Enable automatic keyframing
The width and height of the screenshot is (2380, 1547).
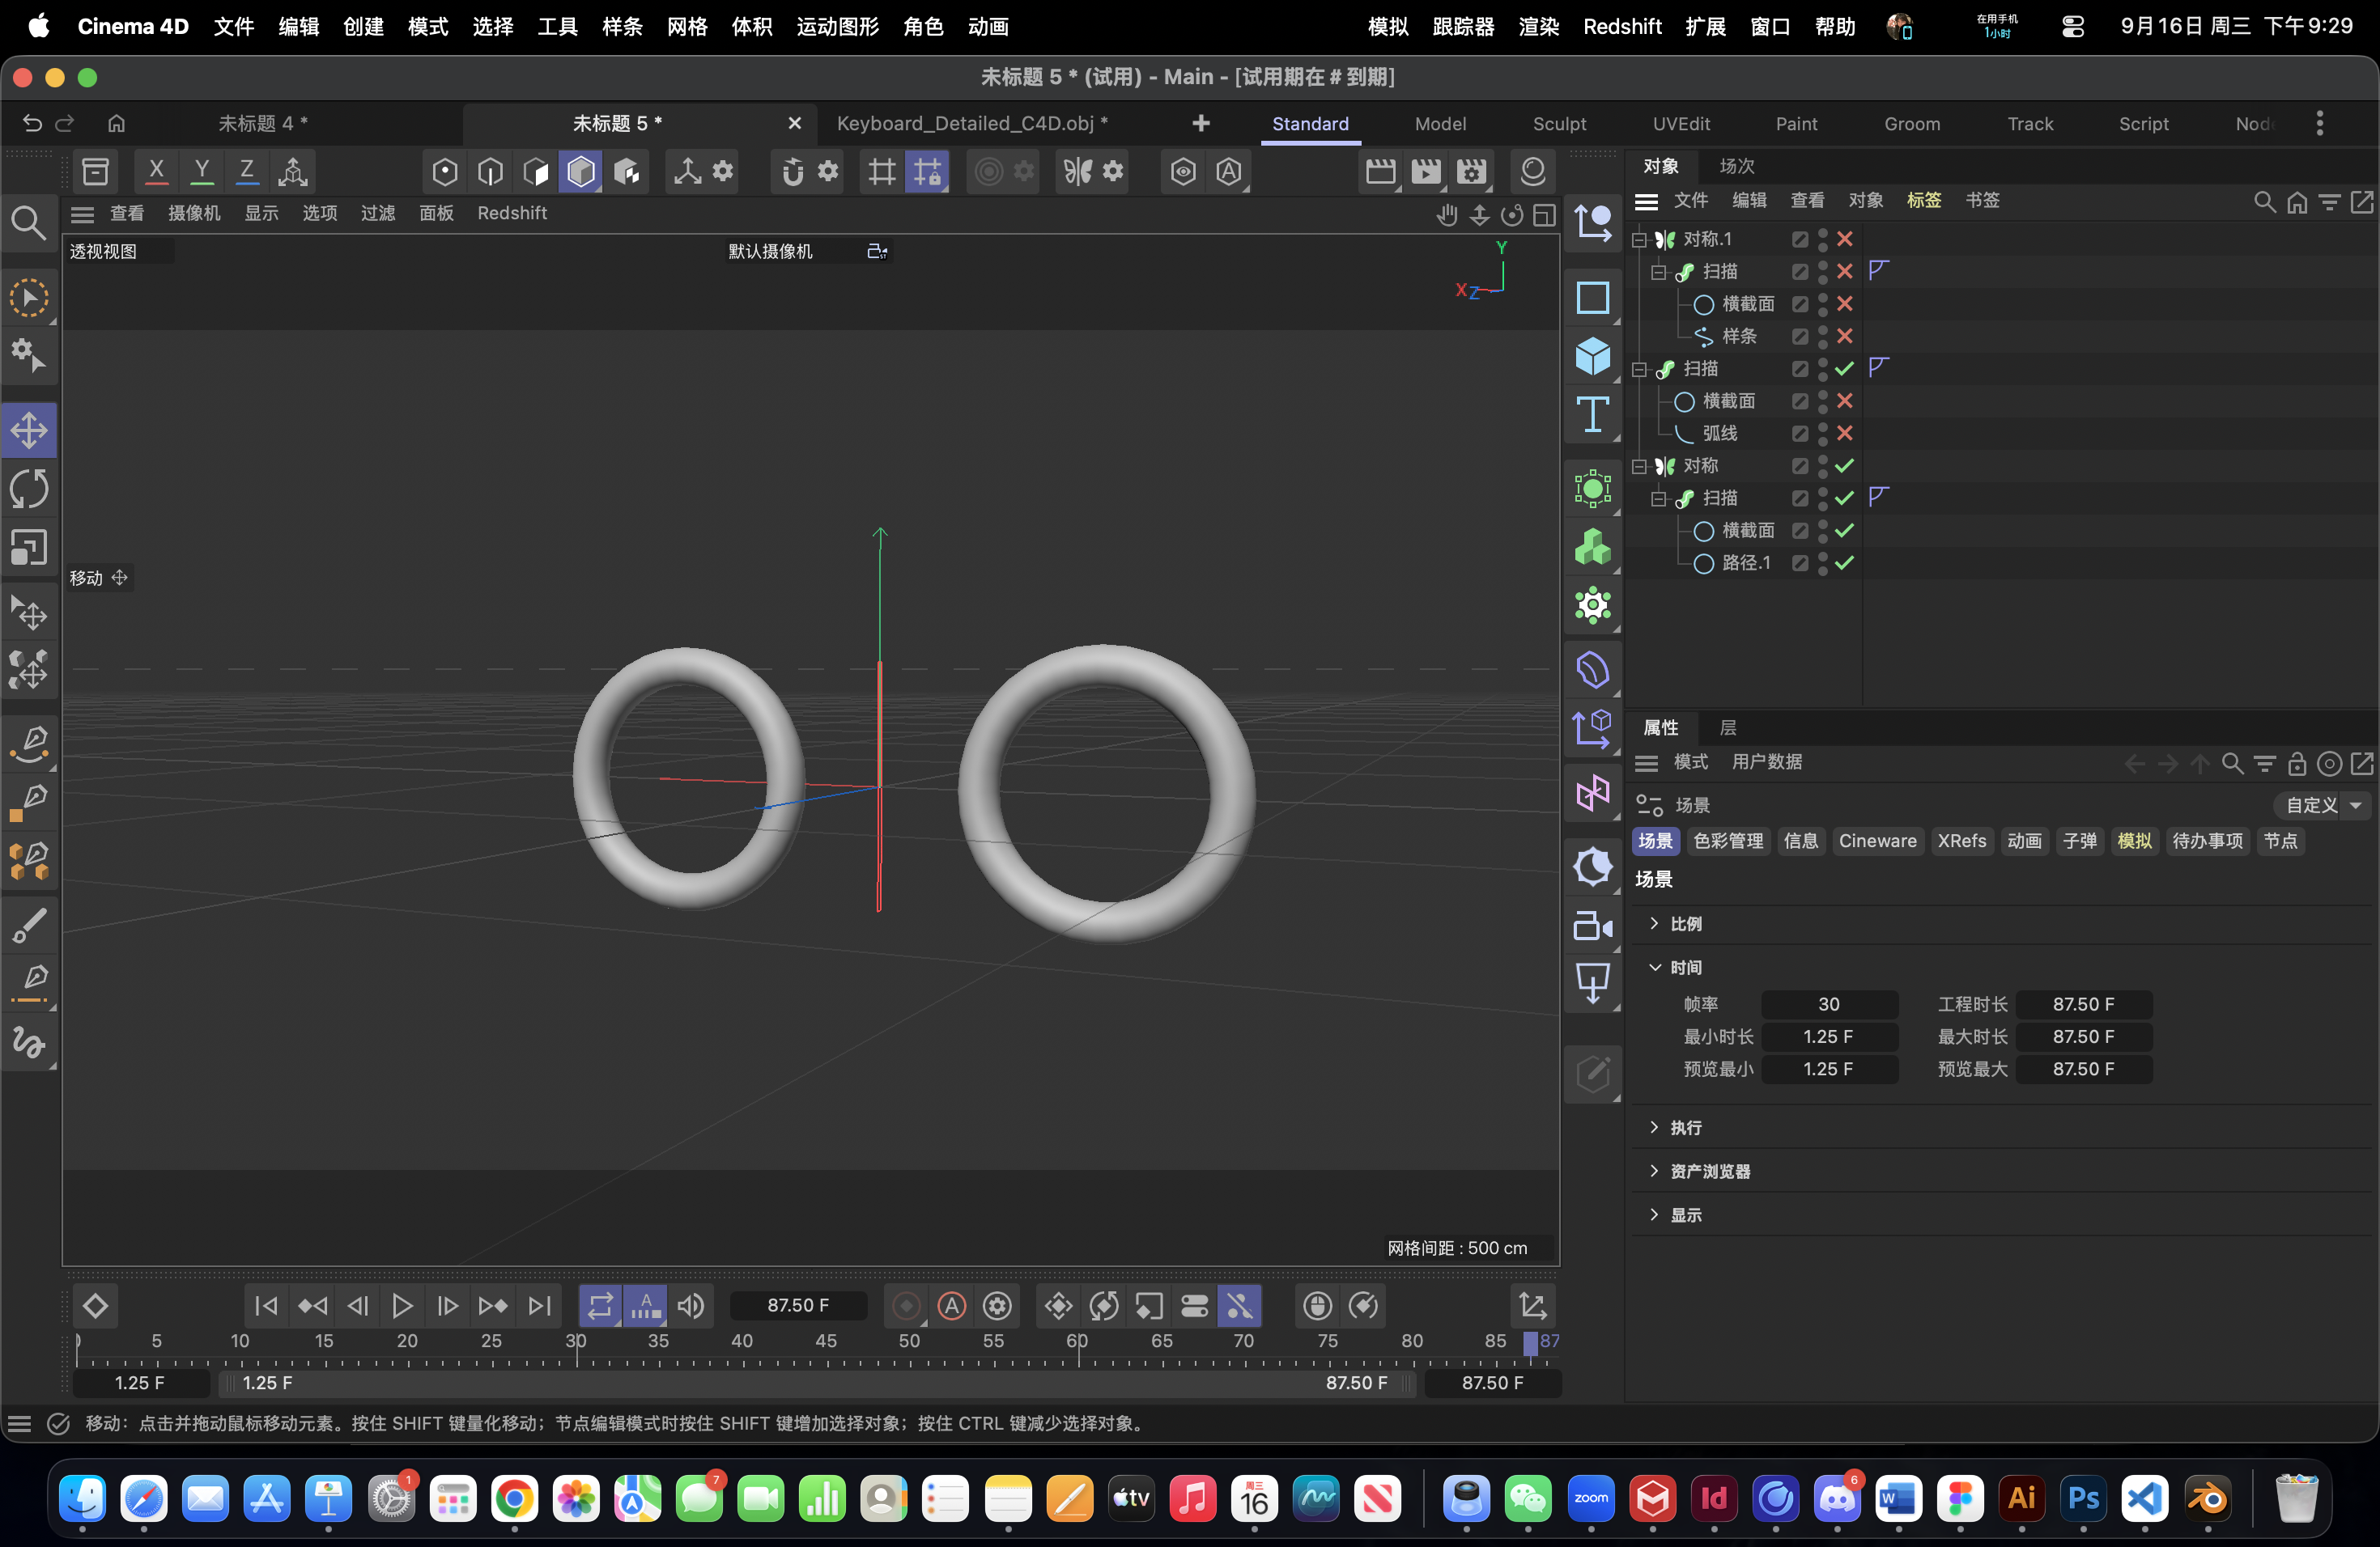[952, 1305]
